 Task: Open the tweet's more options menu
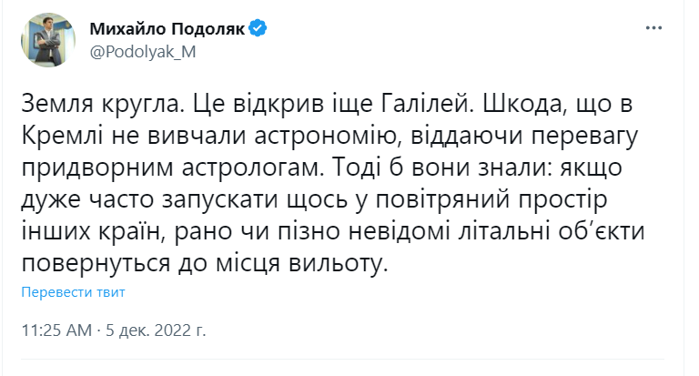[653, 28]
